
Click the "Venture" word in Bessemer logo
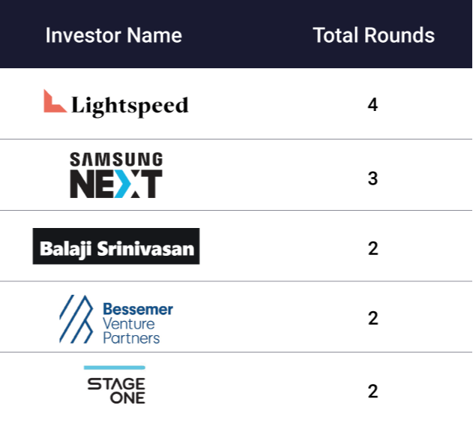tap(128, 323)
